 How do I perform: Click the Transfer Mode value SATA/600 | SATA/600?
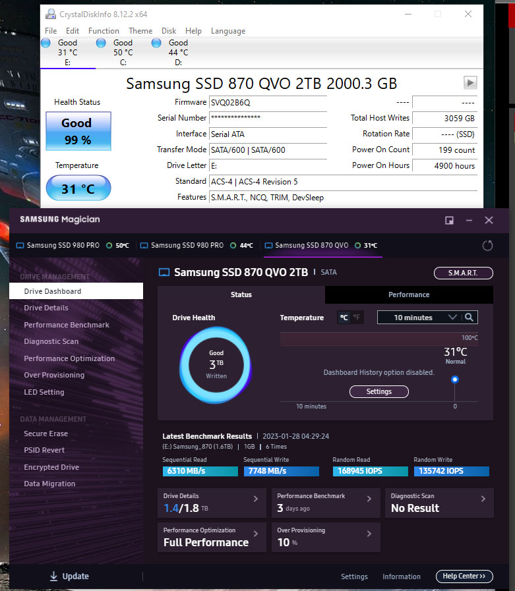point(268,150)
